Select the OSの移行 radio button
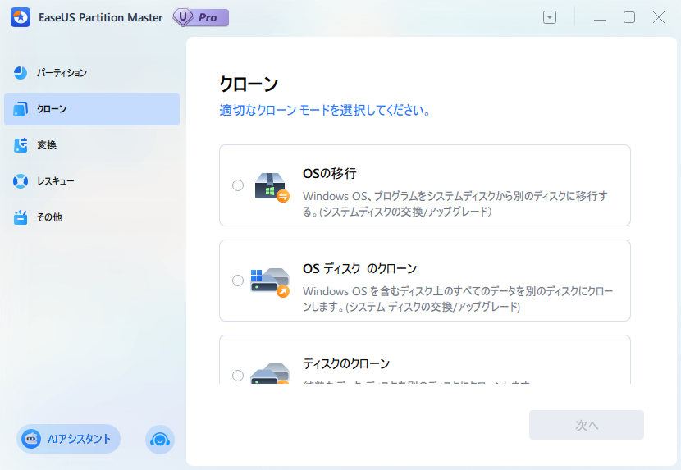 click(238, 185)
